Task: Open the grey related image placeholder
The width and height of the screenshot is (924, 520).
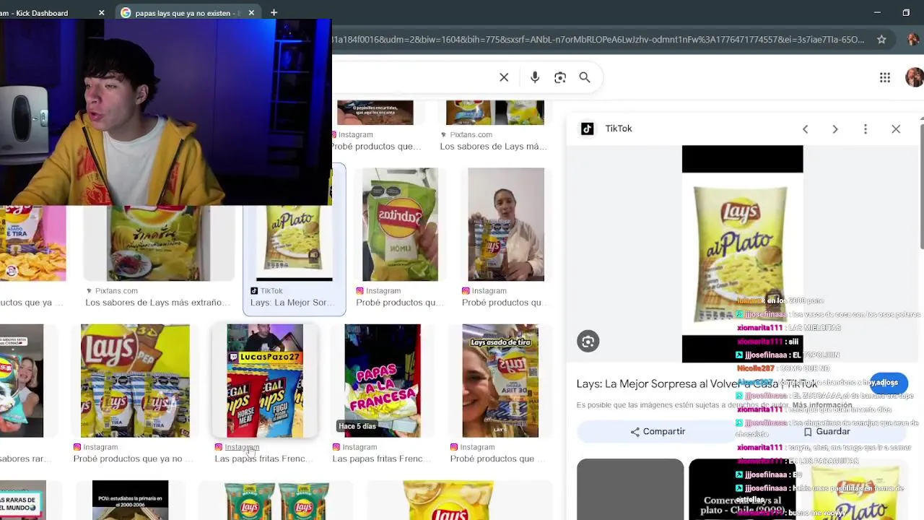Action: tap(630, 490)
